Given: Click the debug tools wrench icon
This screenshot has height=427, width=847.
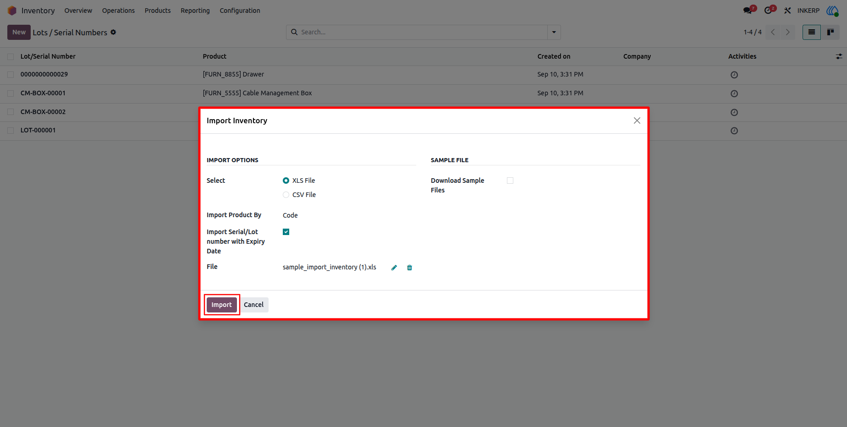Looking at the screenshot, I should [787, 11].
